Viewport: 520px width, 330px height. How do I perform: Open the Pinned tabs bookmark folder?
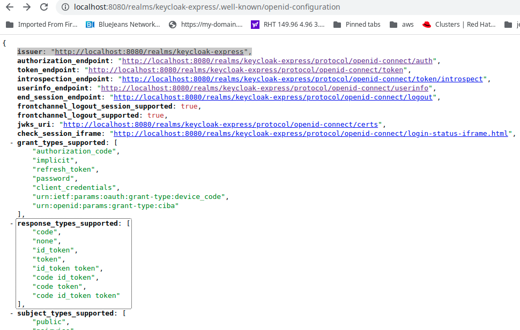coord(357,25)
